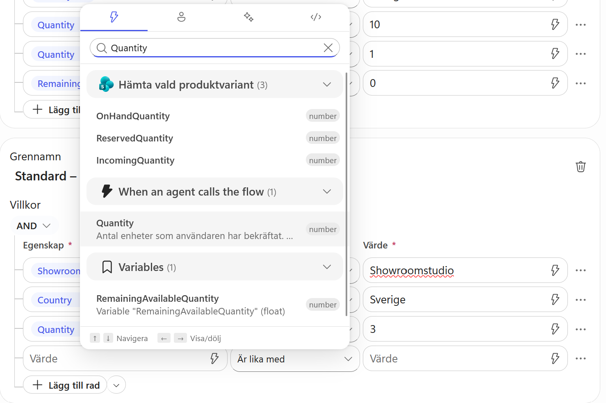The height and width of the screenshot is (403, 606).
Task: Click the scrollbar of the dynamic content popup
Action: coord(346,194)
